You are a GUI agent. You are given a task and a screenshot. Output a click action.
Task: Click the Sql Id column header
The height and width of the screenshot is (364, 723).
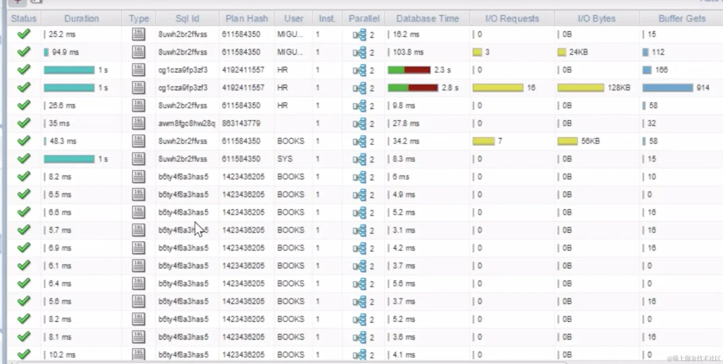187,18
